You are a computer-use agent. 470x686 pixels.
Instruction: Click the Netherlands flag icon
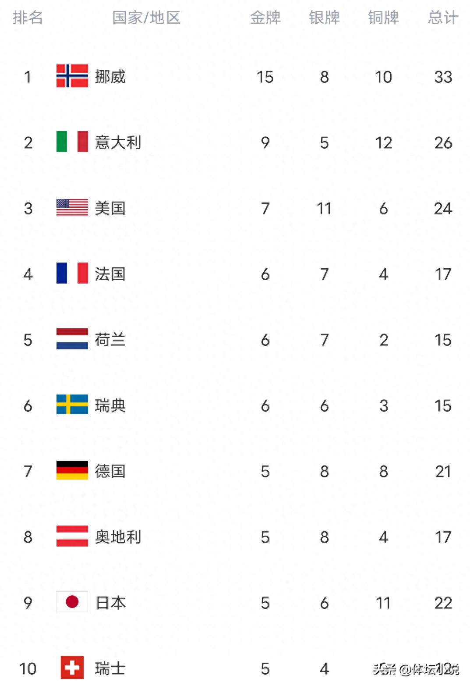coord(72,339)
